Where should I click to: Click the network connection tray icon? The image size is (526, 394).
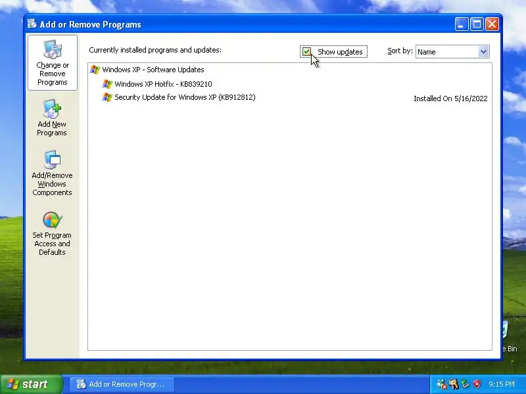[x=442, y=384]
